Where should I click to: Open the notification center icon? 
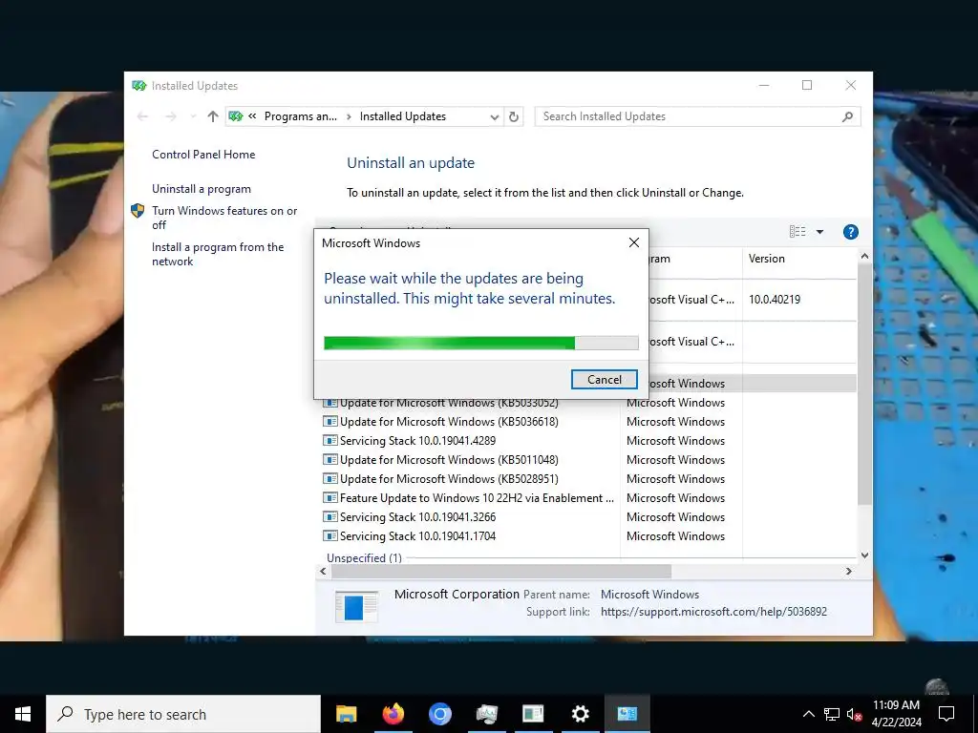tap(946, 714)
